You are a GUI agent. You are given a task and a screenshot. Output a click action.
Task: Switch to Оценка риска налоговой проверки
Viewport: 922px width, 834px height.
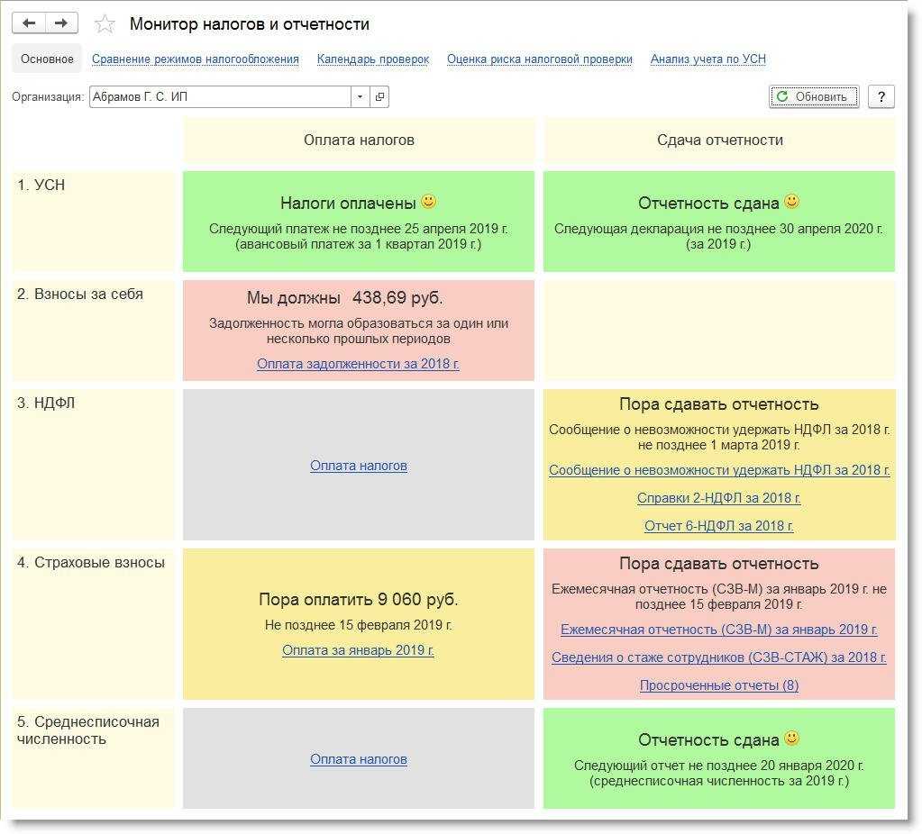[539, 59]
